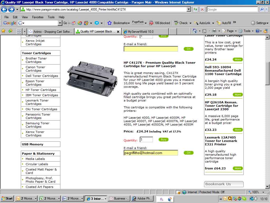The width and height of the screenshot is (270, 203).
Task: Click the Print icon in command bar
Action: click(x=214, y=31)
